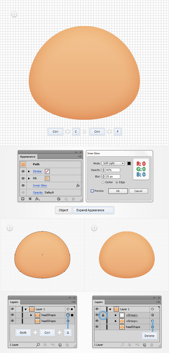Click Opacity stepper arrows in Inner Glow
This screenshot has width=169, height=353.
coord(103,170)
